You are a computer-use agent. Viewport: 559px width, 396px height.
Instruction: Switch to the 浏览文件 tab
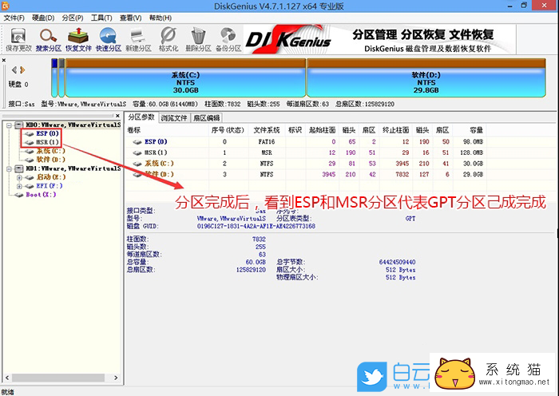point(174,118)
